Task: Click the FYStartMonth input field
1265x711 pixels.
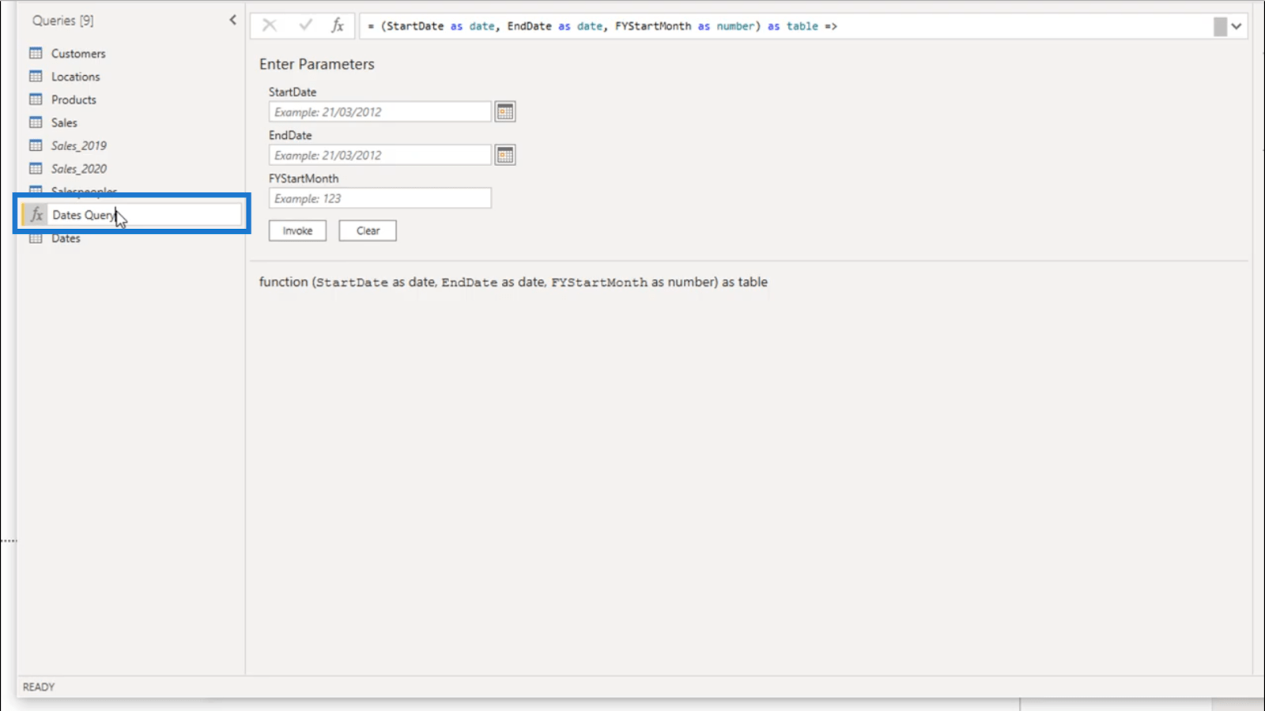Action: [x=379, y=198]
